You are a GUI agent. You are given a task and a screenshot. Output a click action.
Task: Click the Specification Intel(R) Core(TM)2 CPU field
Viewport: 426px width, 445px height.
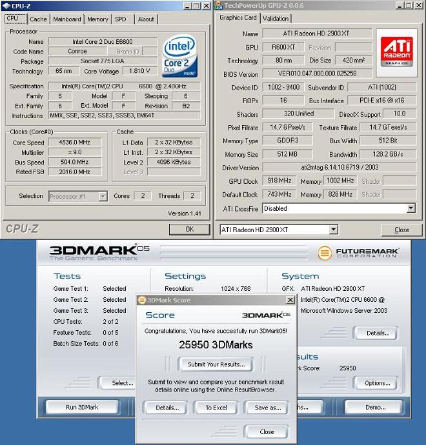[125, 86]
